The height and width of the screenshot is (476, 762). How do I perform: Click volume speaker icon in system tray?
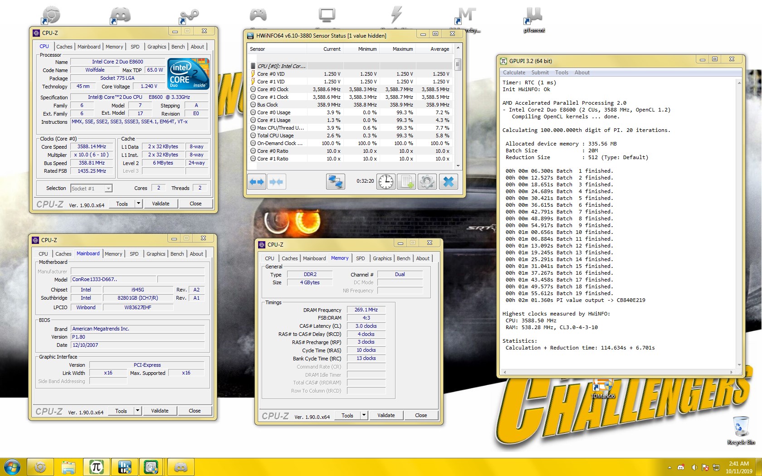[694, 467]
